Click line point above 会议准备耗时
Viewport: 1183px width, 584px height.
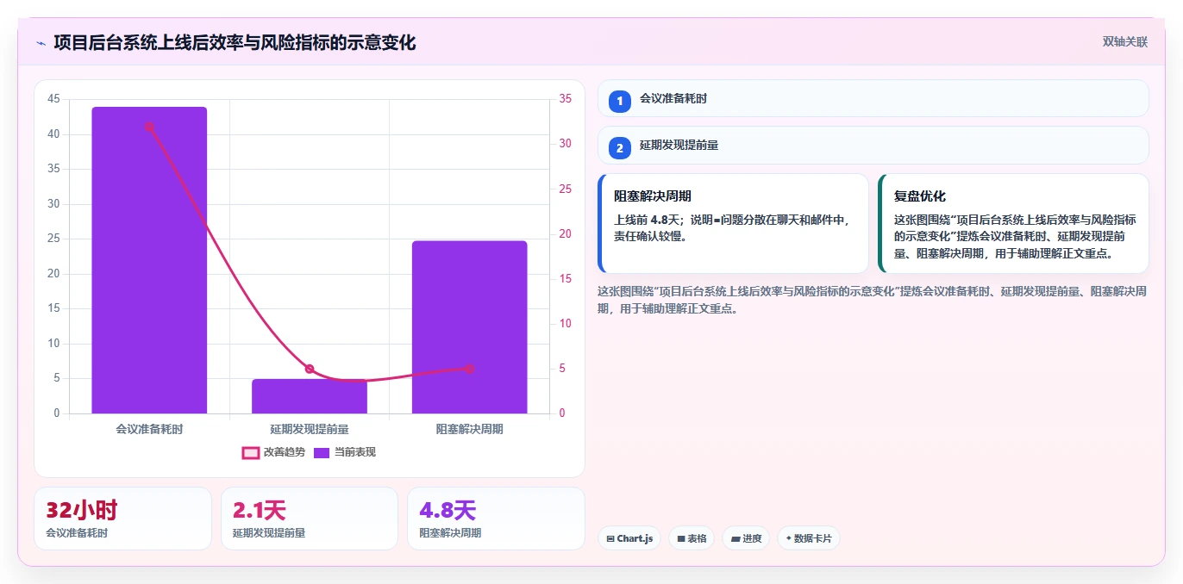pos(149,127)
